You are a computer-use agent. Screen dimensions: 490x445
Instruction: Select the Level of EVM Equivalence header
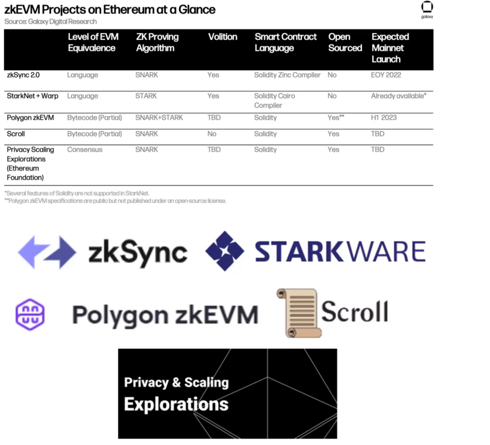pyautogui.click(x=93, y=42)
